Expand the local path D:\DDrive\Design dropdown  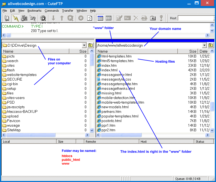click(84, 45)
